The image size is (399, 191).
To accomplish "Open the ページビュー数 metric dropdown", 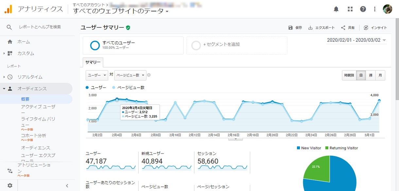I will click(x=130, y=75).
